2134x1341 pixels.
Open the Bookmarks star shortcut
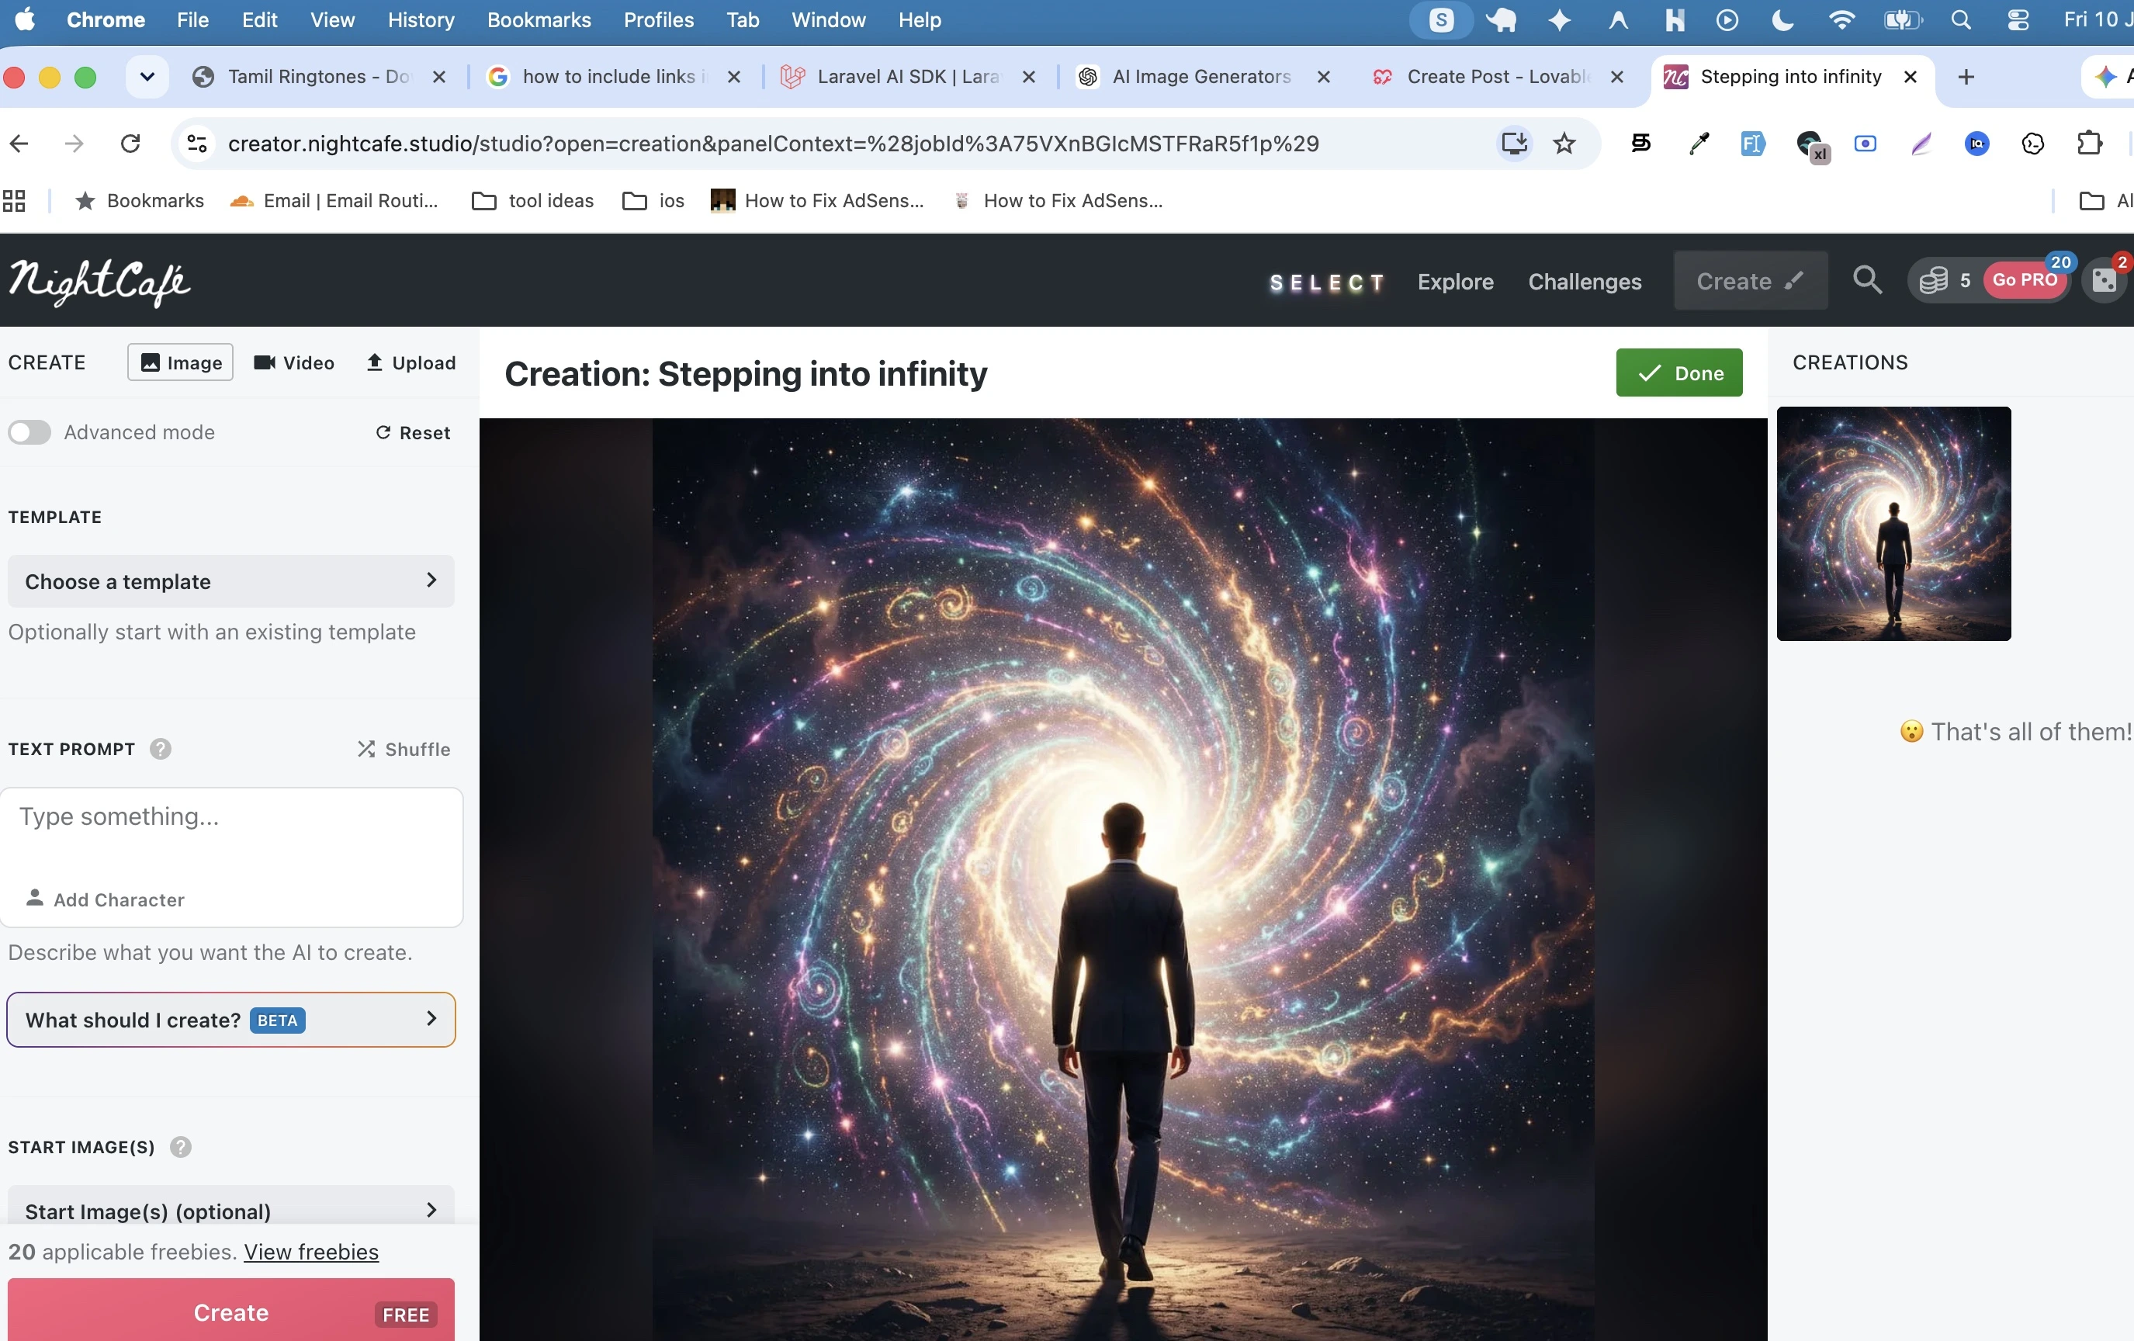pyautogui.click(x=139, y=201)
